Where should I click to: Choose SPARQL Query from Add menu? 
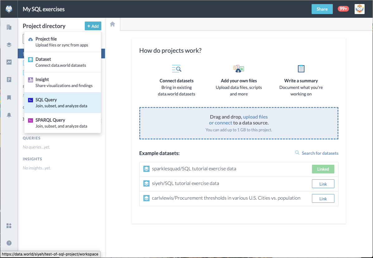[63, 123]
